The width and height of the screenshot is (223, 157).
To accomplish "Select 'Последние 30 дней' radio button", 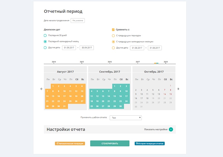I will click(45, 35).
